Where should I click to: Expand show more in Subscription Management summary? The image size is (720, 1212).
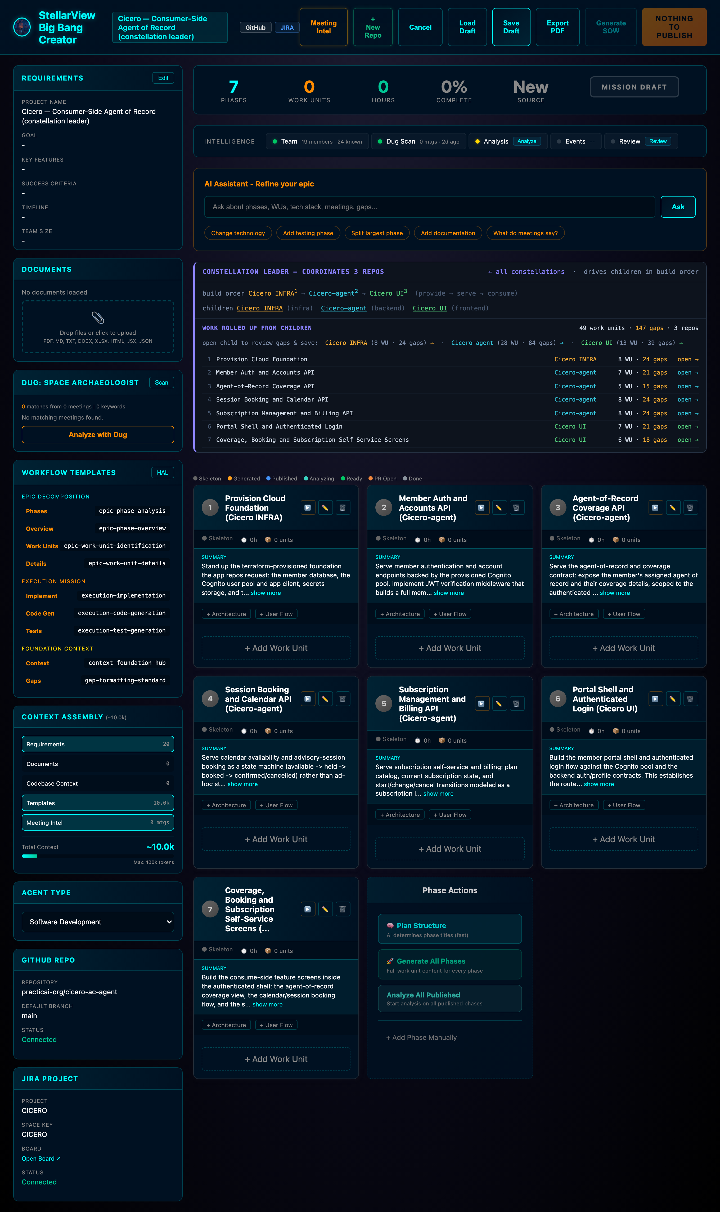click(439, 794)
